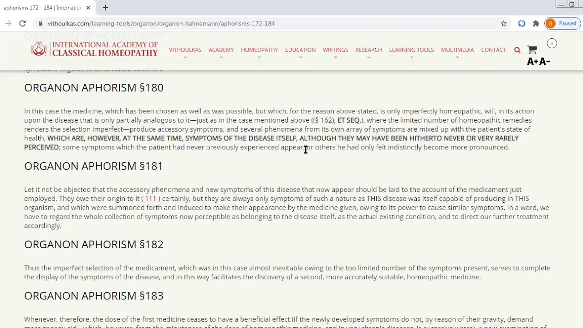583x328 pixels.
Task: Open the site search magnifier icon
Action: point(517,50)
